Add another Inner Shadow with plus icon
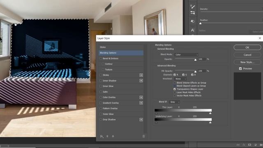Screen dimensions: 263x148 click(x=141, y=81)
